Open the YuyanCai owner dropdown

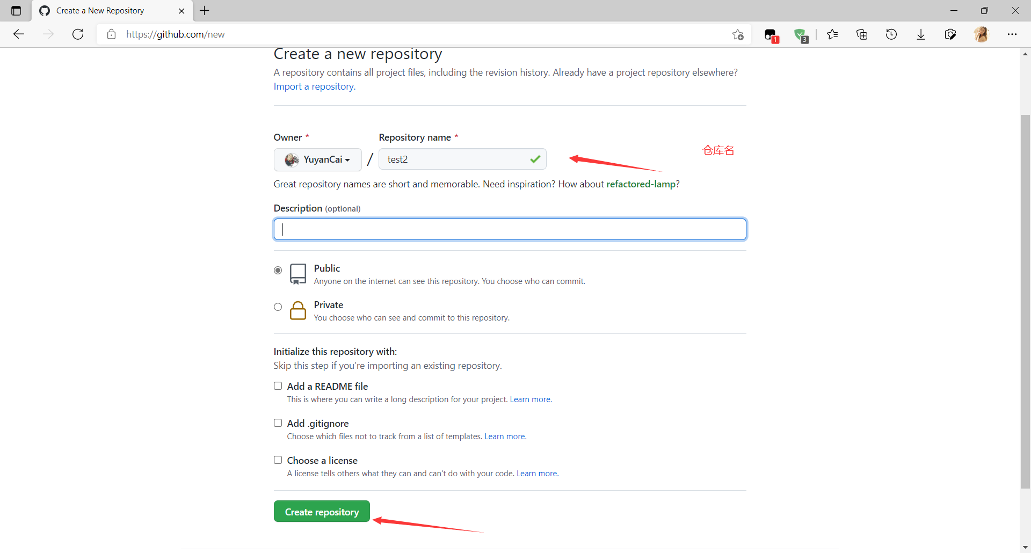point(318,159)
